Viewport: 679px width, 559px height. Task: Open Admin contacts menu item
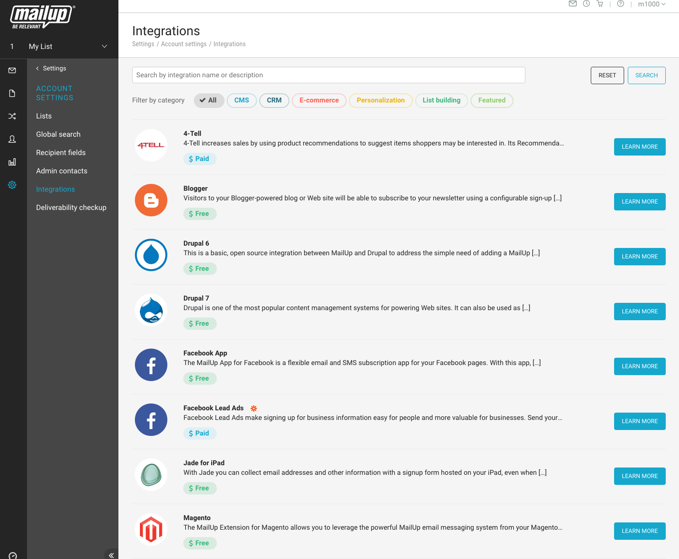62,171
